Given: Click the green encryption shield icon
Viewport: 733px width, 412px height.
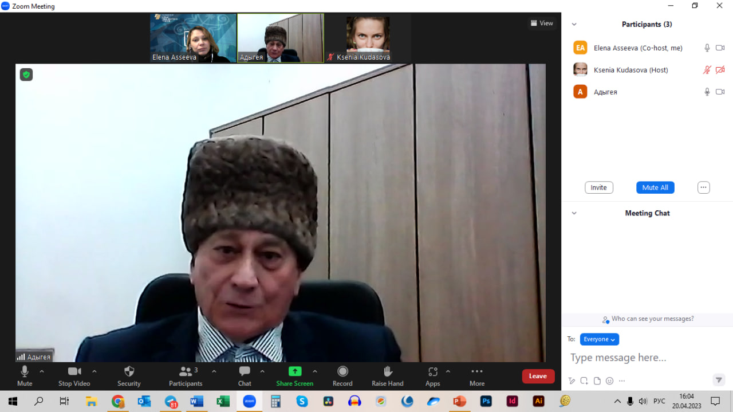Looking at the screenshot, I should [26, 74].
